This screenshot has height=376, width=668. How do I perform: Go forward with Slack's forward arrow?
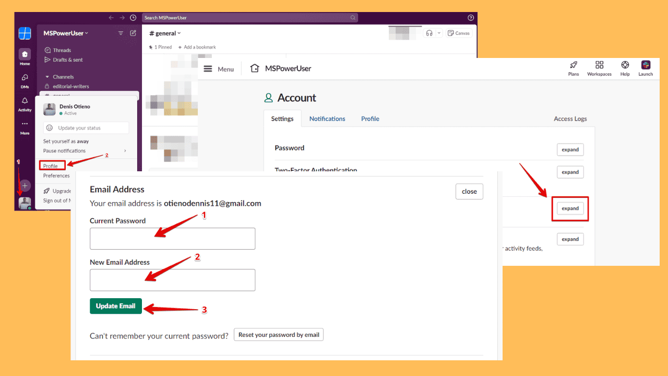(x=122, y=18)
